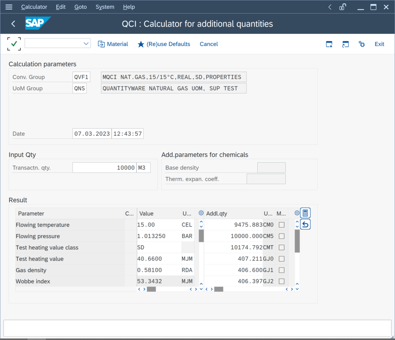Click the date field 07.03.2023
Screen dimensions: 395x340
coord(92,134)
